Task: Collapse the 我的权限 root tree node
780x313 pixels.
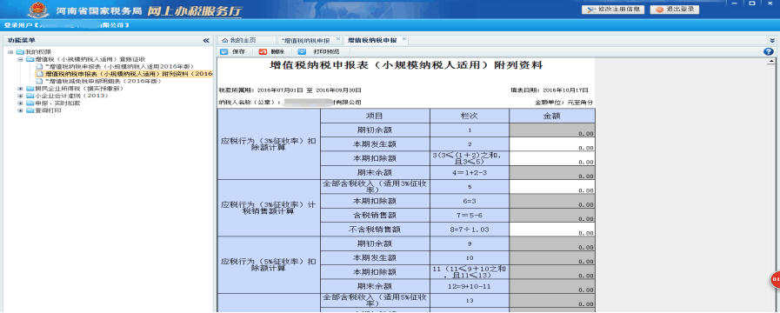Action: tap(10, 52)
